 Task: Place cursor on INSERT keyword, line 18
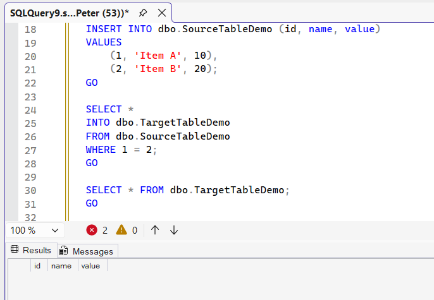coord(104,29)
